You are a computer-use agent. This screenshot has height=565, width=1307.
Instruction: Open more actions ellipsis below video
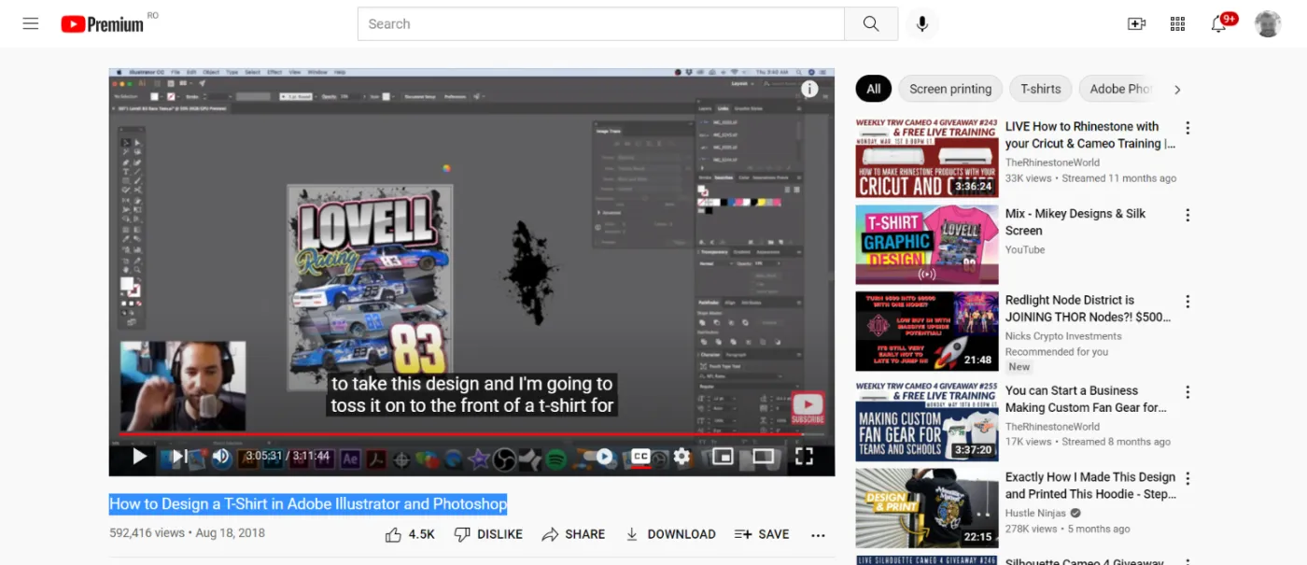point(818,535)
